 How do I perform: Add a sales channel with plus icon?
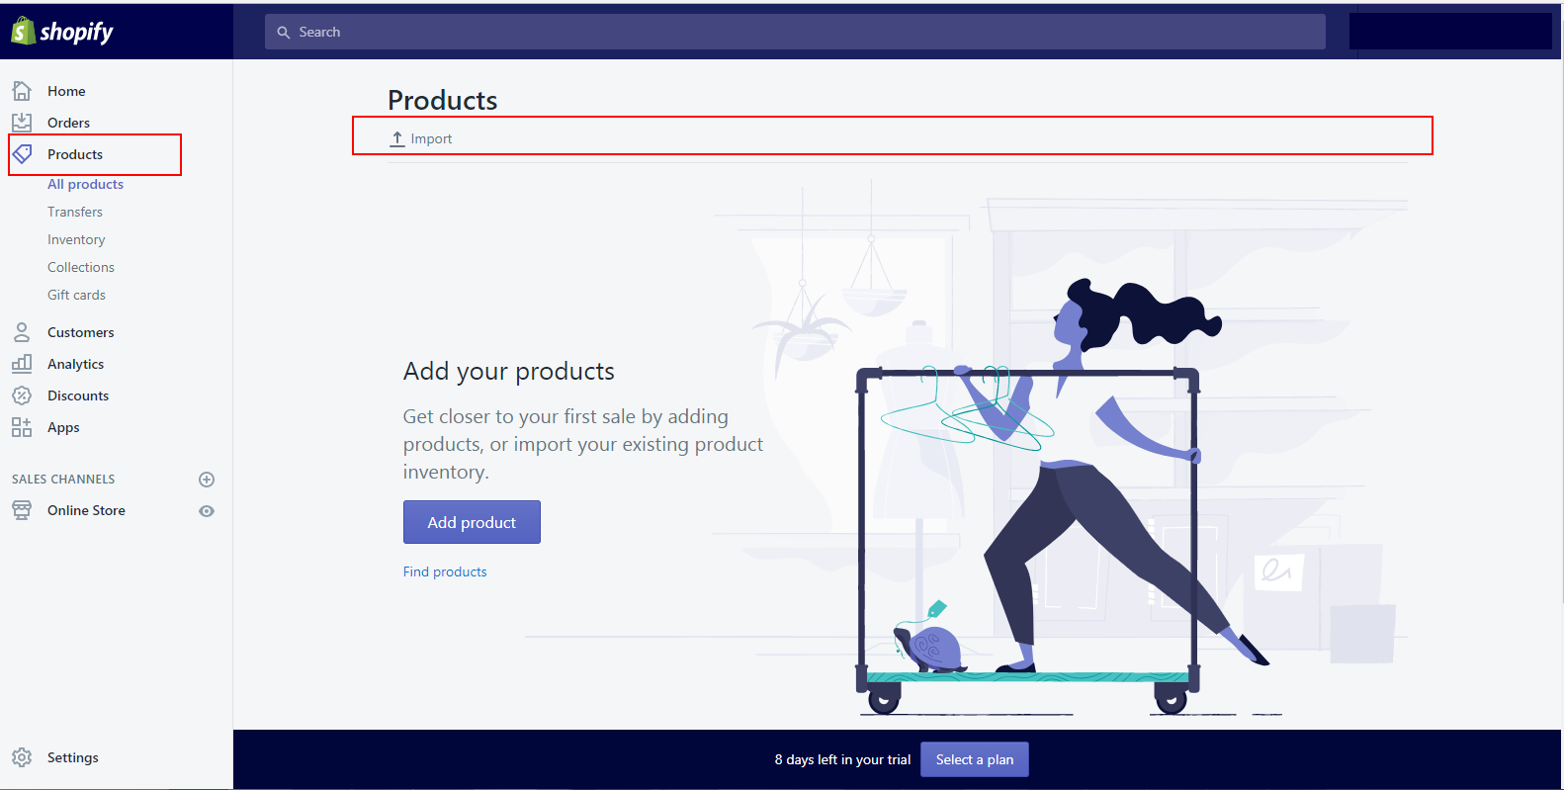click(207, 480)
